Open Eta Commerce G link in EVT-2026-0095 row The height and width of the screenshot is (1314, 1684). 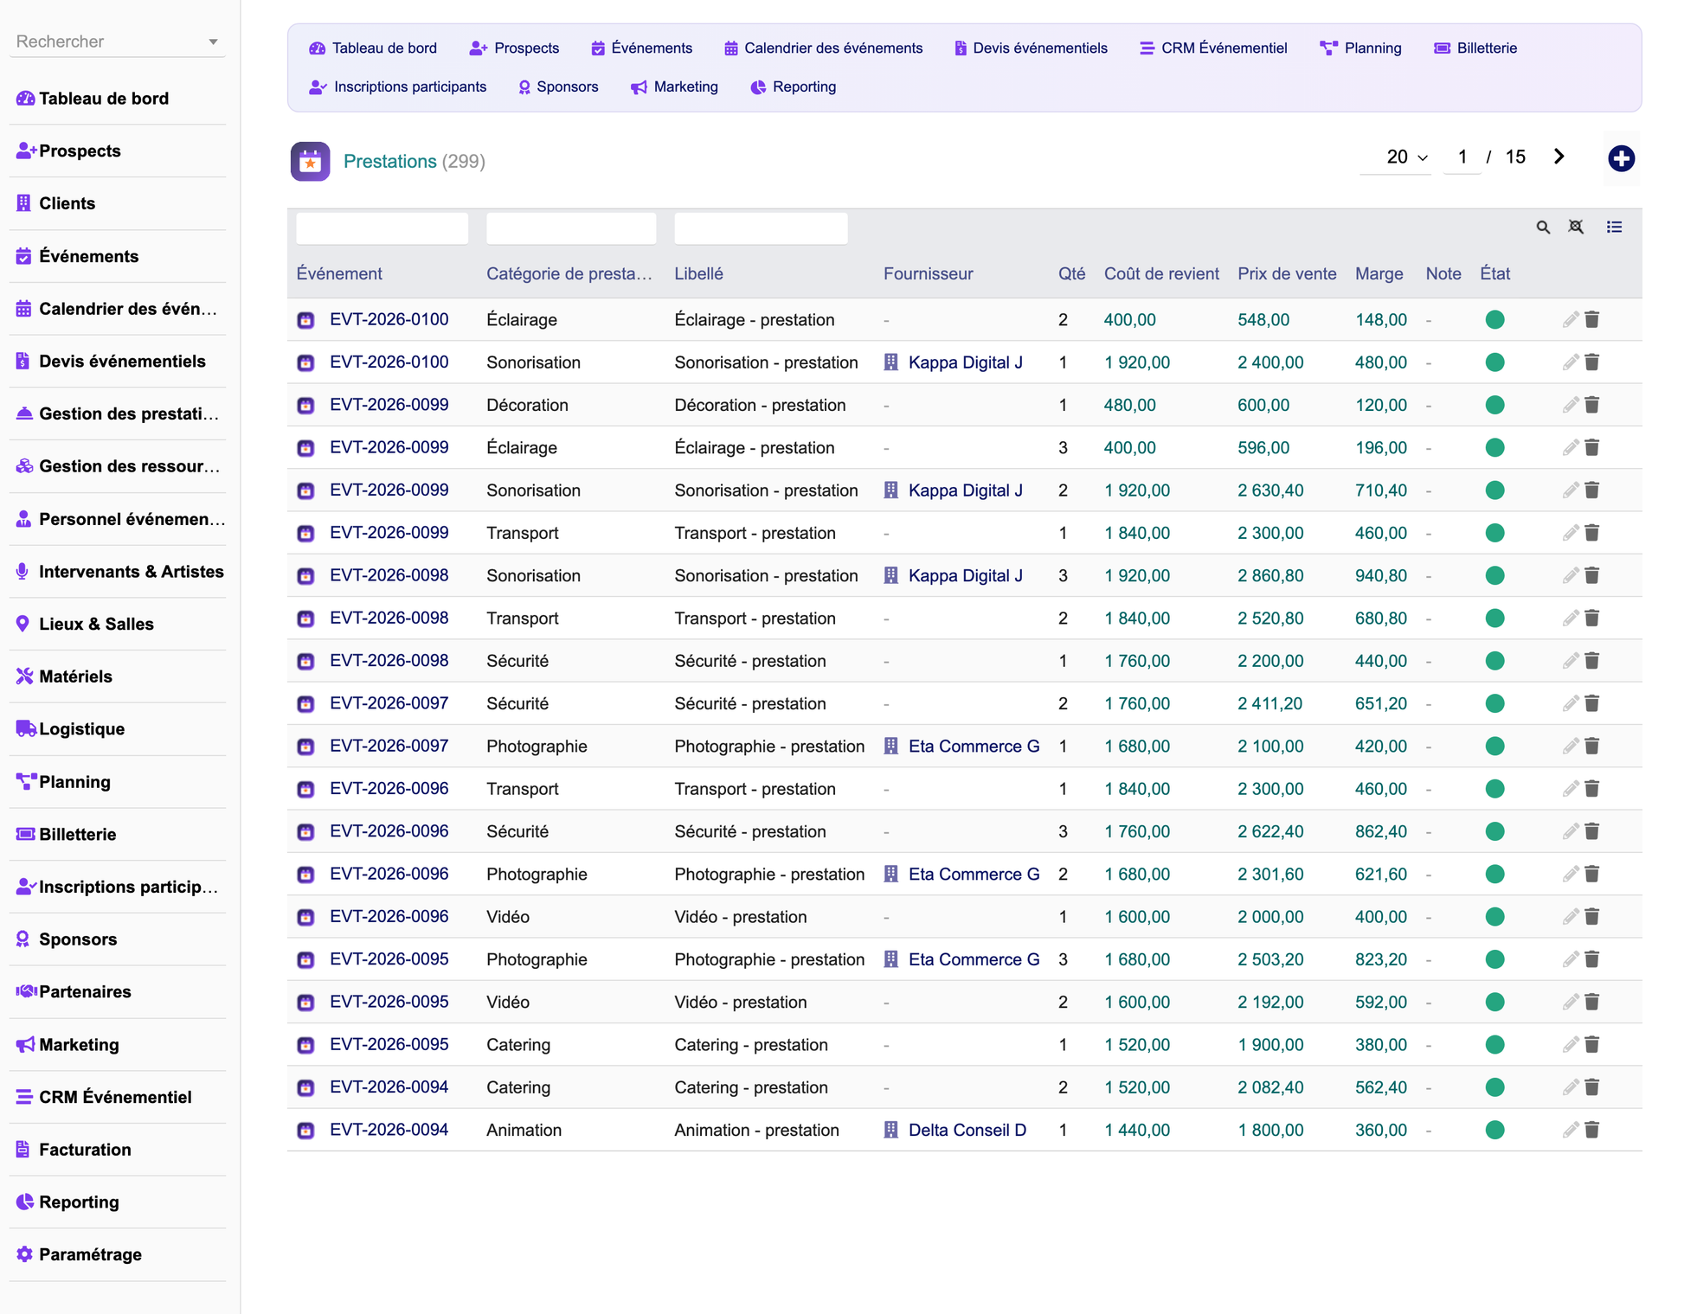point(974,959)
